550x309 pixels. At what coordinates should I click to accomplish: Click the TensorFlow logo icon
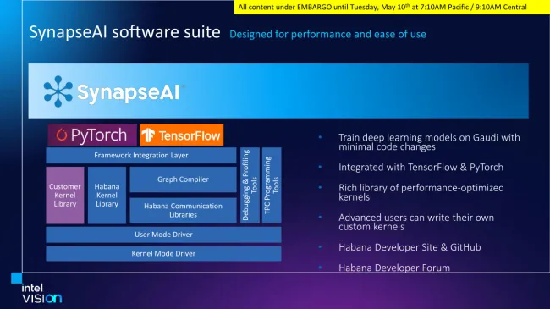click(x=148, y=135)
